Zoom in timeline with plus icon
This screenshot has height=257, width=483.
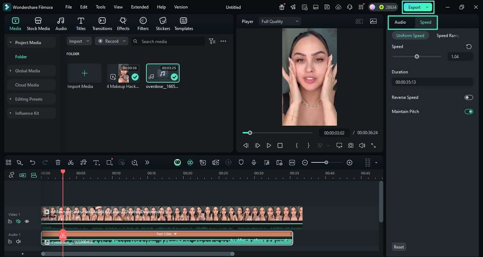[x=349, y=162]
